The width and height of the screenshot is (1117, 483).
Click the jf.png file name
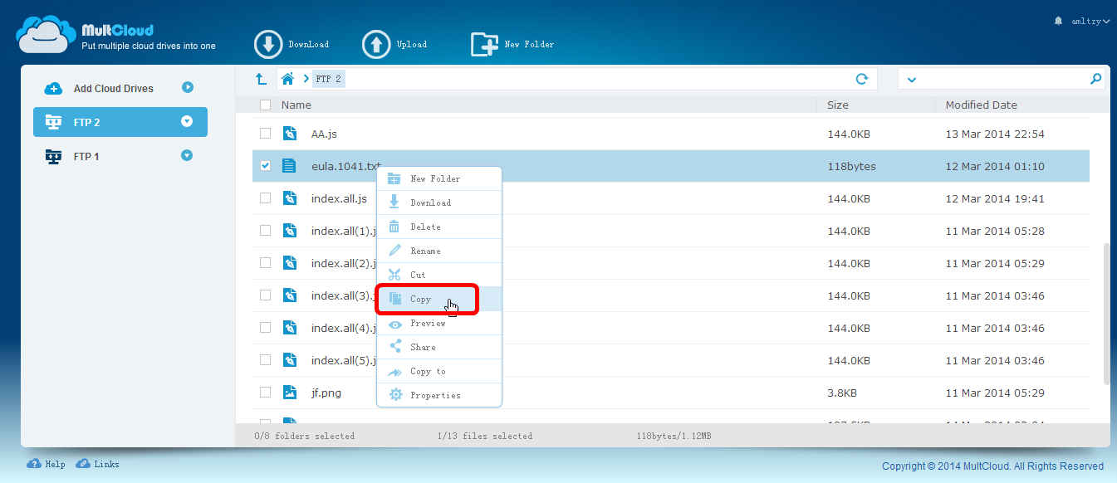coord(326,393)
